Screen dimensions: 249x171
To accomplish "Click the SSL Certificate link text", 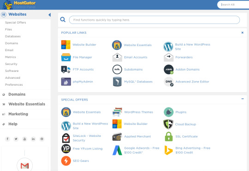I will coord(186,136).
